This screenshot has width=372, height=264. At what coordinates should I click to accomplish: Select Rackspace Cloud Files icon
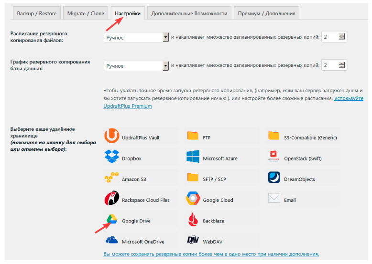(112, 198)
